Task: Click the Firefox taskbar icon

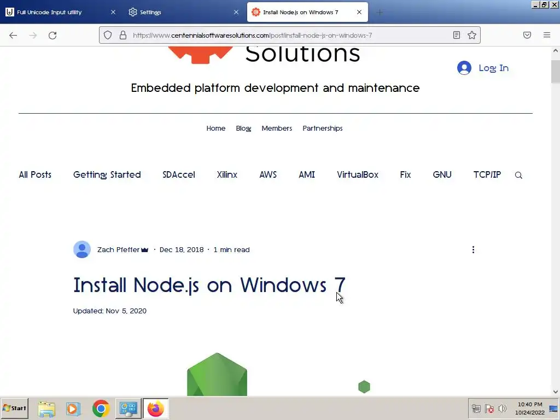Action: (x=155, y=409)
